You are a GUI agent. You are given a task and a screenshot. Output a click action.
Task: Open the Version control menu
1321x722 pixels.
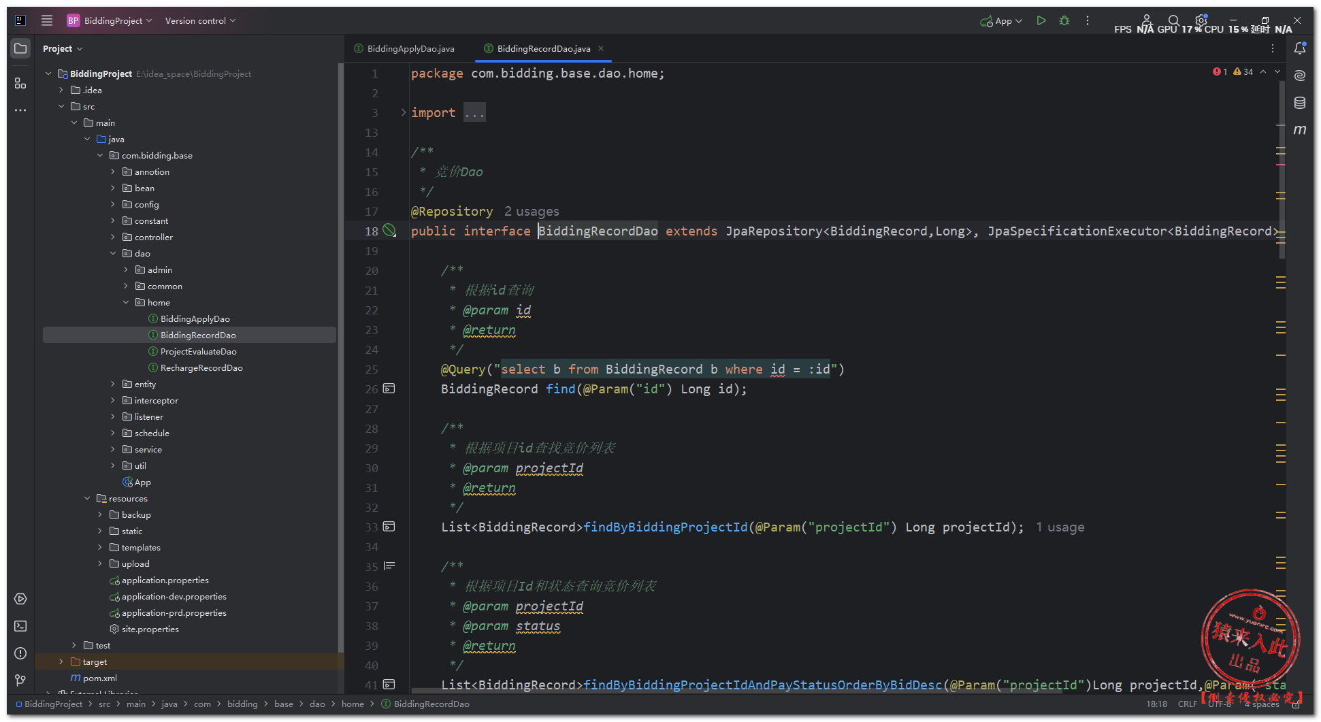click(200, 21)
